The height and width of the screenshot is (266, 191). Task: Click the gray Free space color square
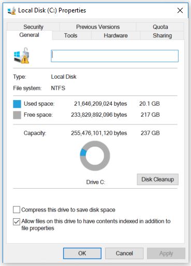point(17,115)
